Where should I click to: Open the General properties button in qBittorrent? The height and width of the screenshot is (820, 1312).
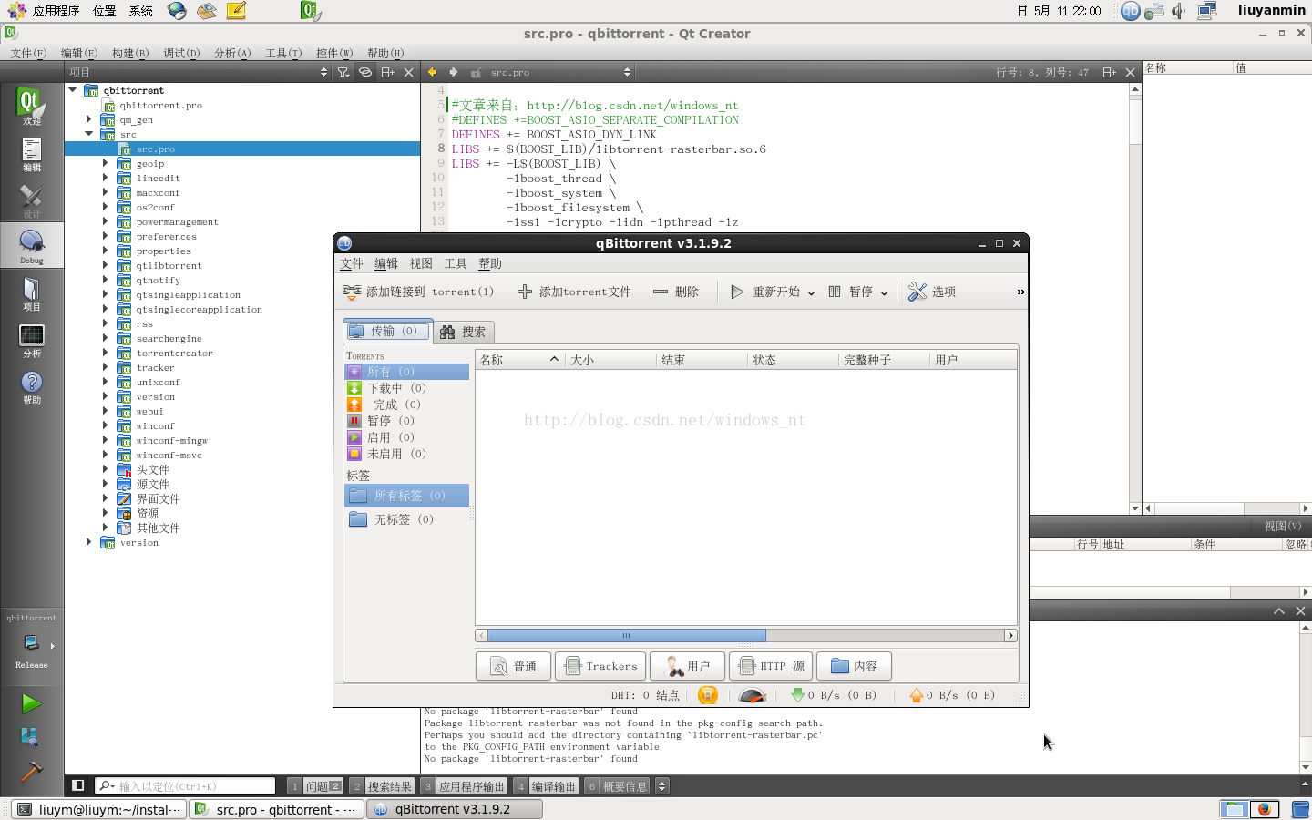(x=513, y=666)
